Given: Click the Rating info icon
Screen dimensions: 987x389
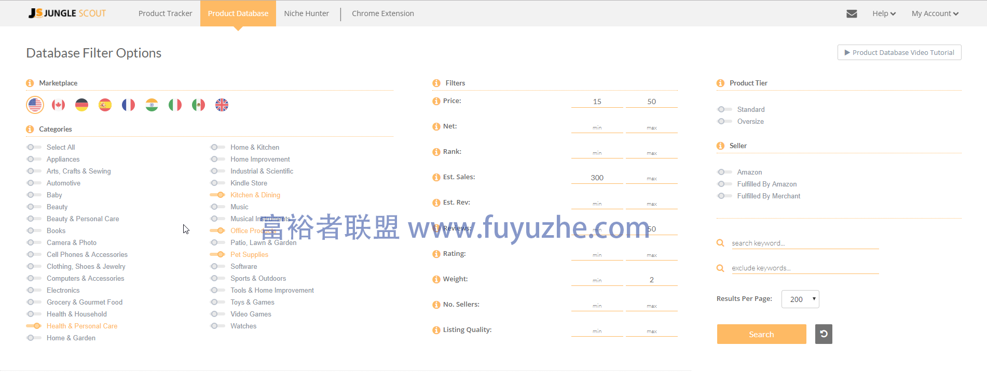Looking at the screenshot, I should click(436, 254).
